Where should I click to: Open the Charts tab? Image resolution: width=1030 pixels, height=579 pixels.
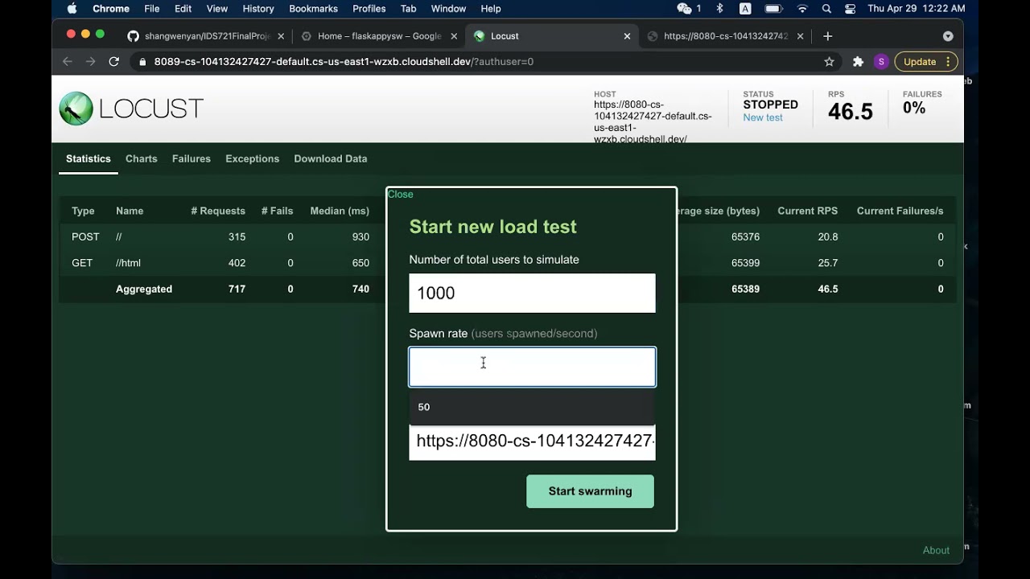pos(142,159)
